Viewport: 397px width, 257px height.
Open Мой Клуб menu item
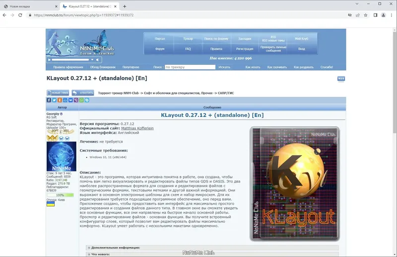[302, 39]
